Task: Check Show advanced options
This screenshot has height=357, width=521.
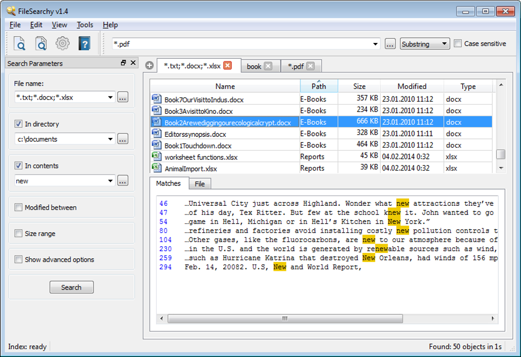Action: [x=18, y=259]
